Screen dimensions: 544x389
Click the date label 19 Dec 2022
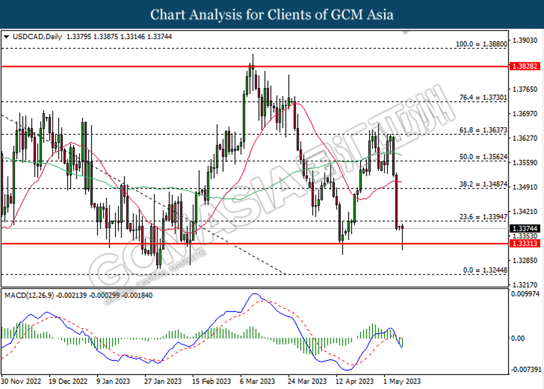click(x=68, y=381)
